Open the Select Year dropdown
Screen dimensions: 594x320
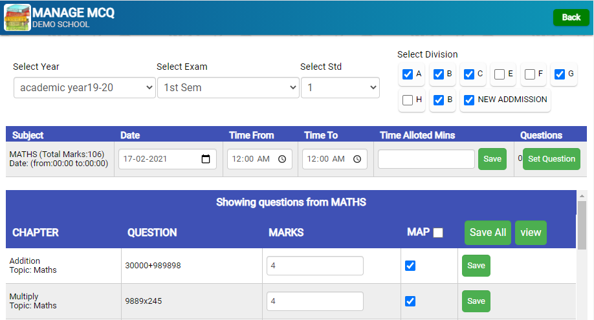pos(85,87)
